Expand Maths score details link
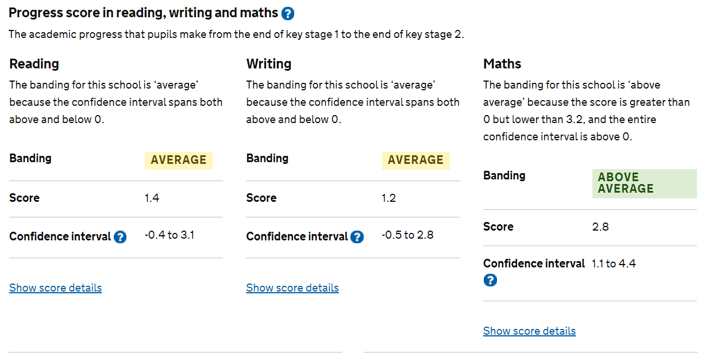 pyautogui.click(x=529, y=331)
